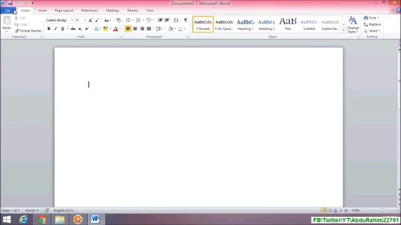401x225 pixels.
Task: Click the paragraph Shading icon
Action: point(170,29)
